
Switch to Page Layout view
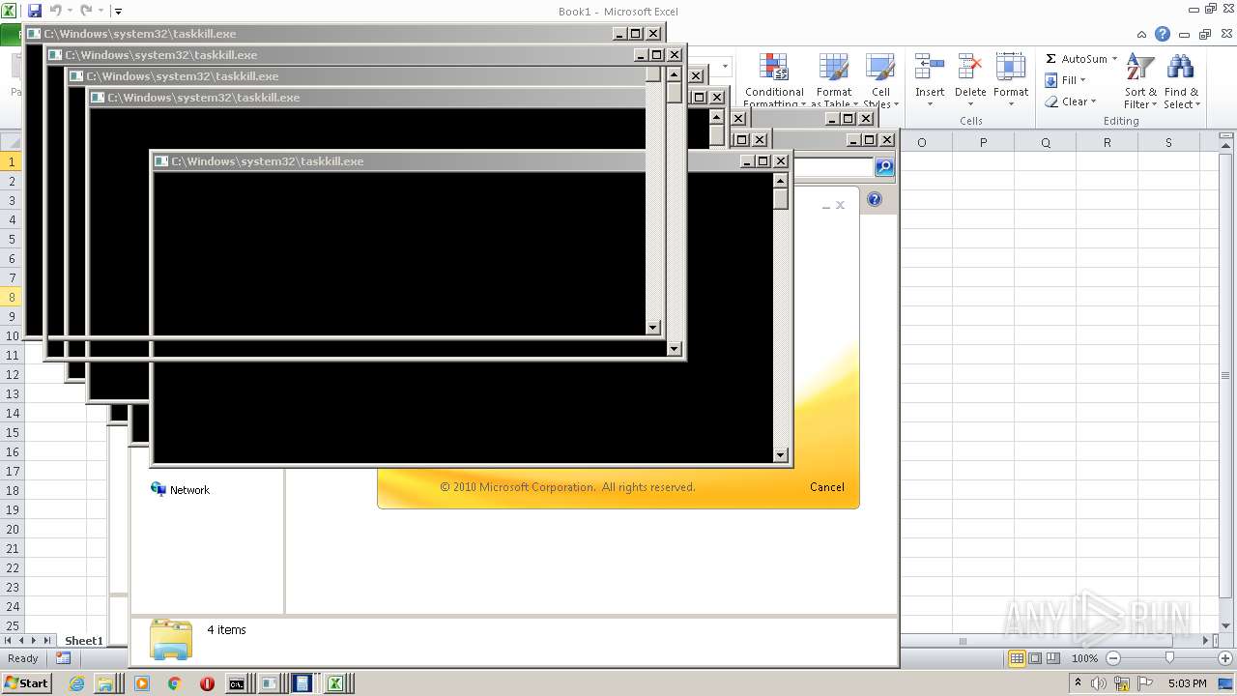[x=1035, y=658]
